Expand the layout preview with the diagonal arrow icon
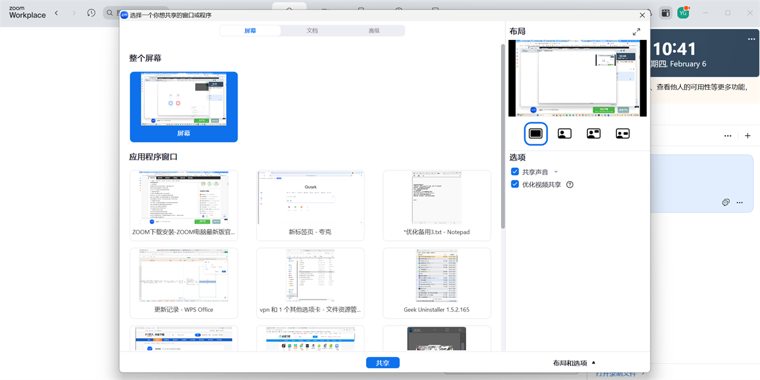The width and height of the screenshot is (760, 380). 636,31
